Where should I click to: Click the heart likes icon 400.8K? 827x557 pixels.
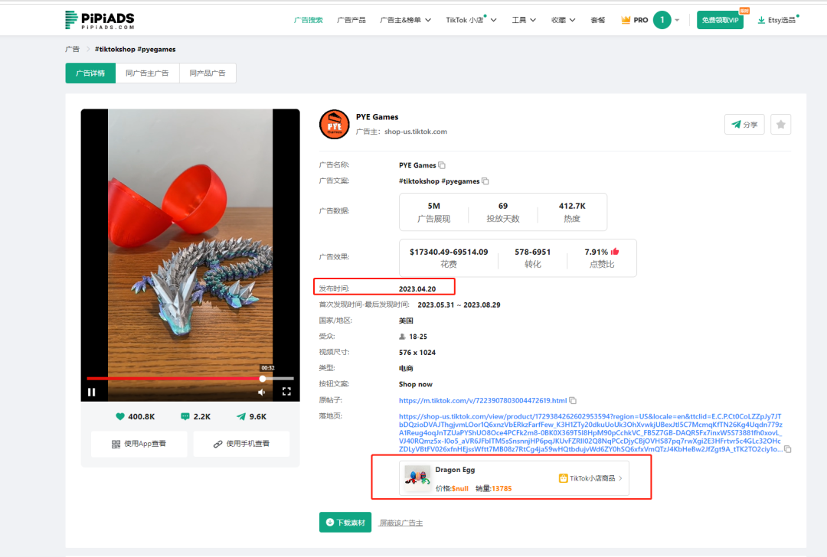120,416
